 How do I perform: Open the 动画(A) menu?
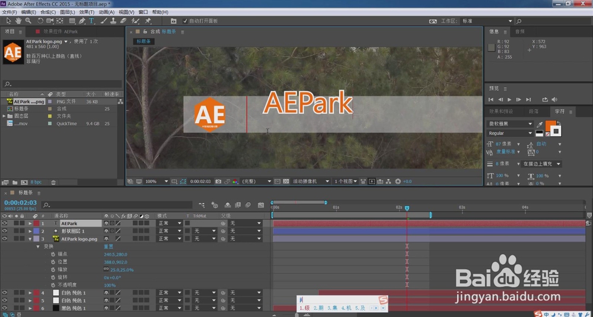coord(106,12)
